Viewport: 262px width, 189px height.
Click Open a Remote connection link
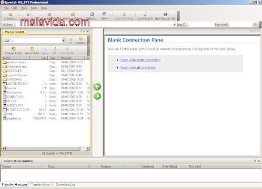pos(141,60)
